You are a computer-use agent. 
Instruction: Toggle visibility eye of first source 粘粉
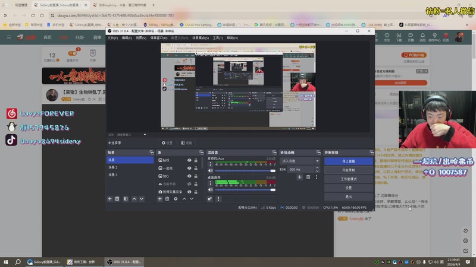click(x=189, y=160)
